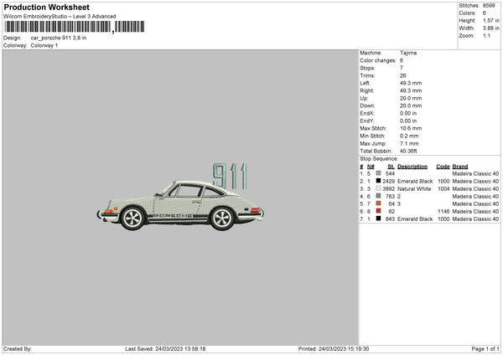This screenshot has width=503, height=355.
Task: Select the black swatch beside stitch count 843
Action: (x=379, y=219)
